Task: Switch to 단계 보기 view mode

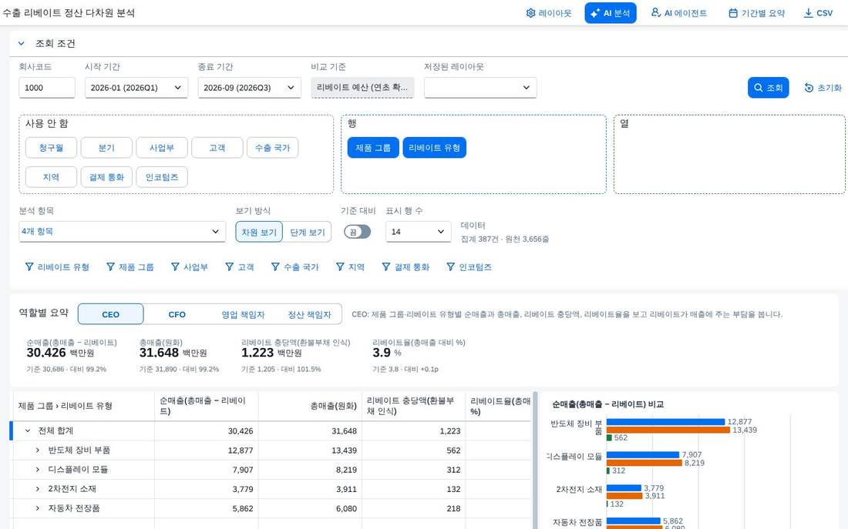Action: point(307,232)
